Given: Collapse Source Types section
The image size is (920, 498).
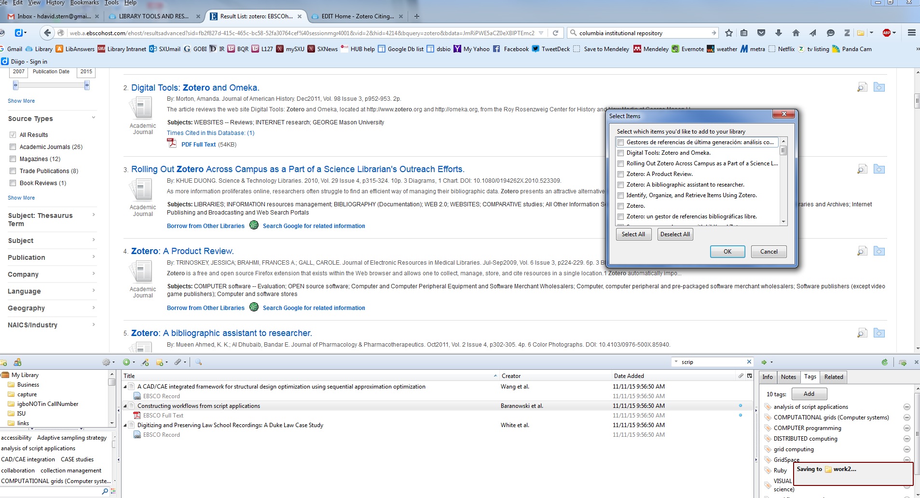Looking at the screenshot, I should [x=94, y=118].
